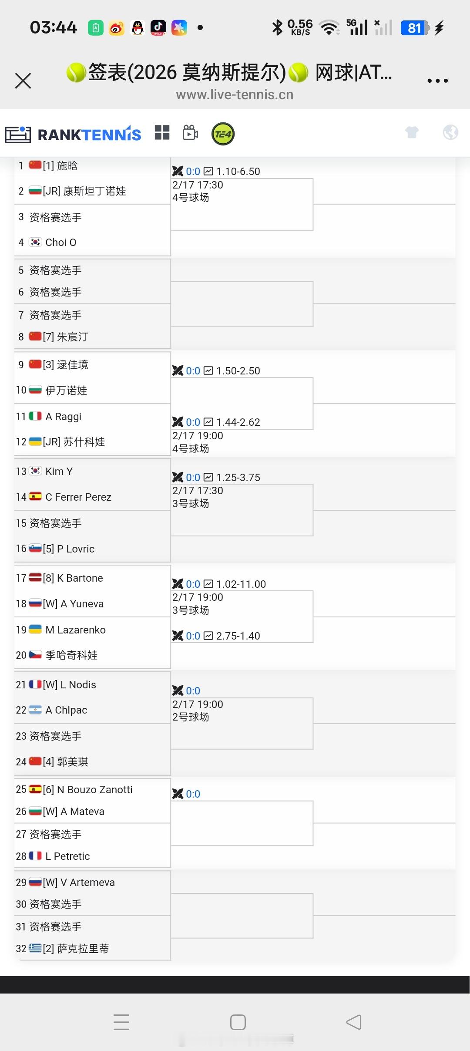
Task: Click the shirt icon at top right
Action: [412, 132]
